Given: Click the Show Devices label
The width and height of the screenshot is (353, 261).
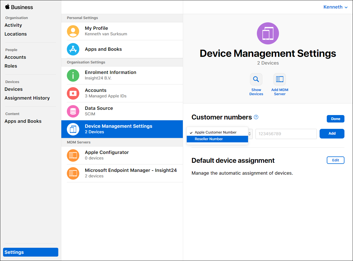Looking at the screenshot, I should click(x=256, y=92).
